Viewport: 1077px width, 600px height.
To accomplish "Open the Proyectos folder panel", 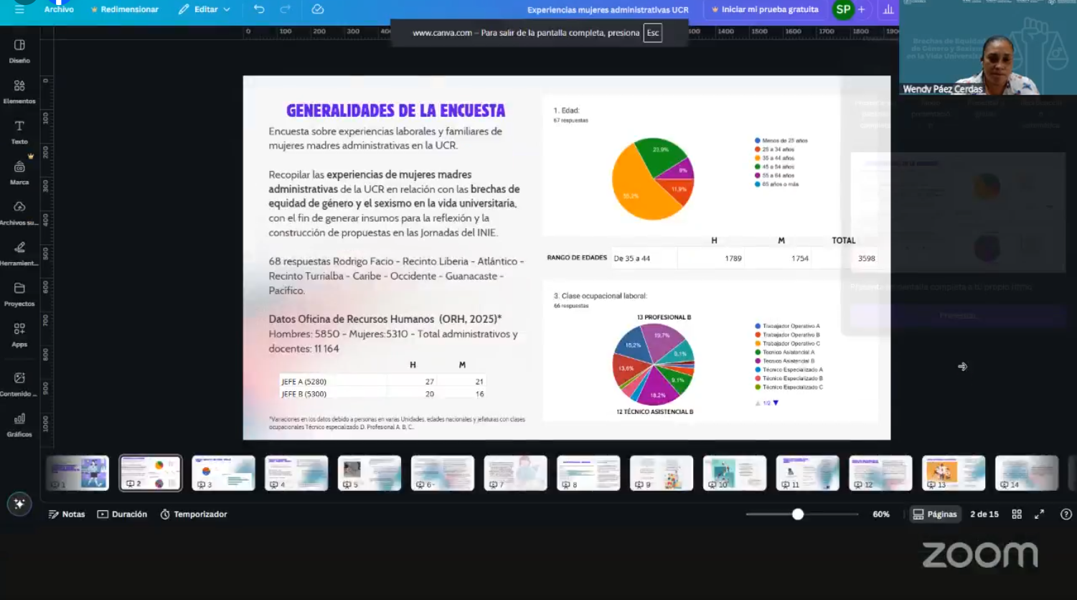I will tap(19, 294).
